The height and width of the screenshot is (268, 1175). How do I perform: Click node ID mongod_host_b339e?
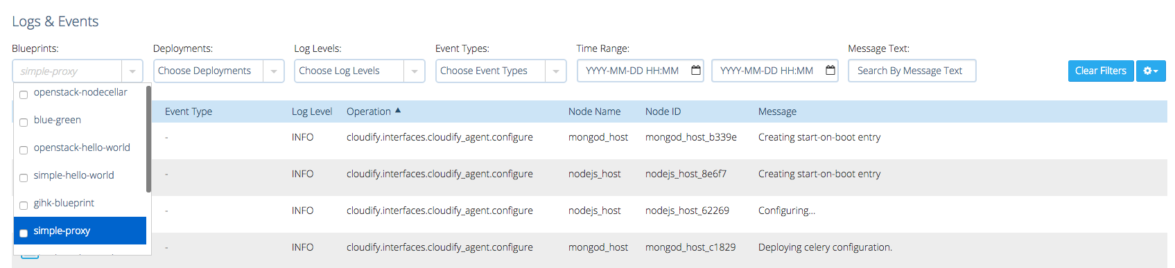[691, 137]
